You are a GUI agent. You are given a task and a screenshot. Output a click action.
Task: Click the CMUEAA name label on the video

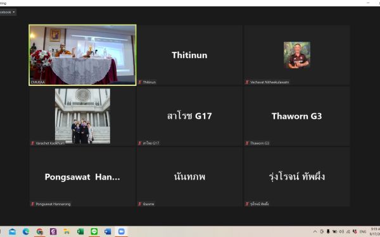(x=38, y=82)
